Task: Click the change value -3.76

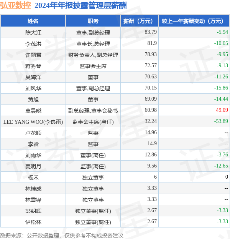Action: point(222,154)
